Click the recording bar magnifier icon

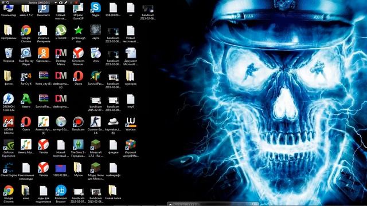tap(8, 2)
